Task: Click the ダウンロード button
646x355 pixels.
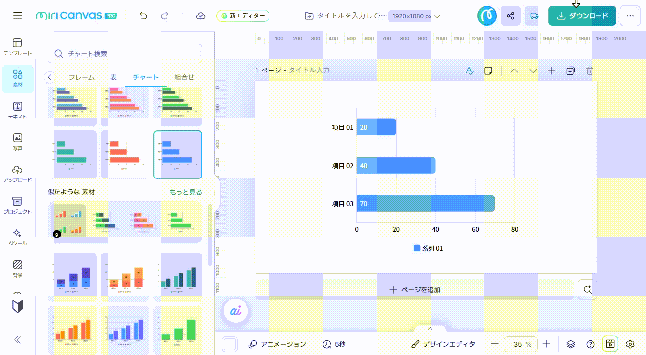Action: click(582, 16)
